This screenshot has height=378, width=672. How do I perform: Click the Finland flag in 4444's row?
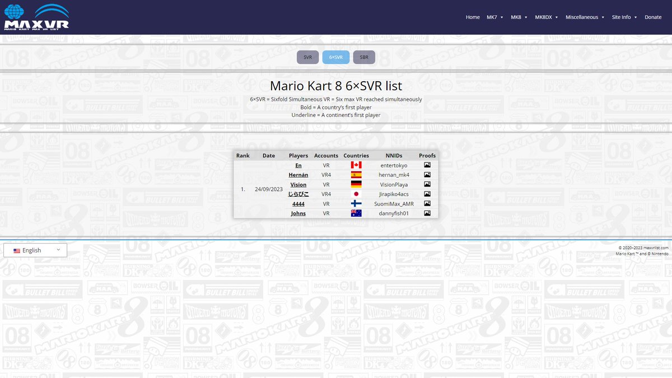356,204
